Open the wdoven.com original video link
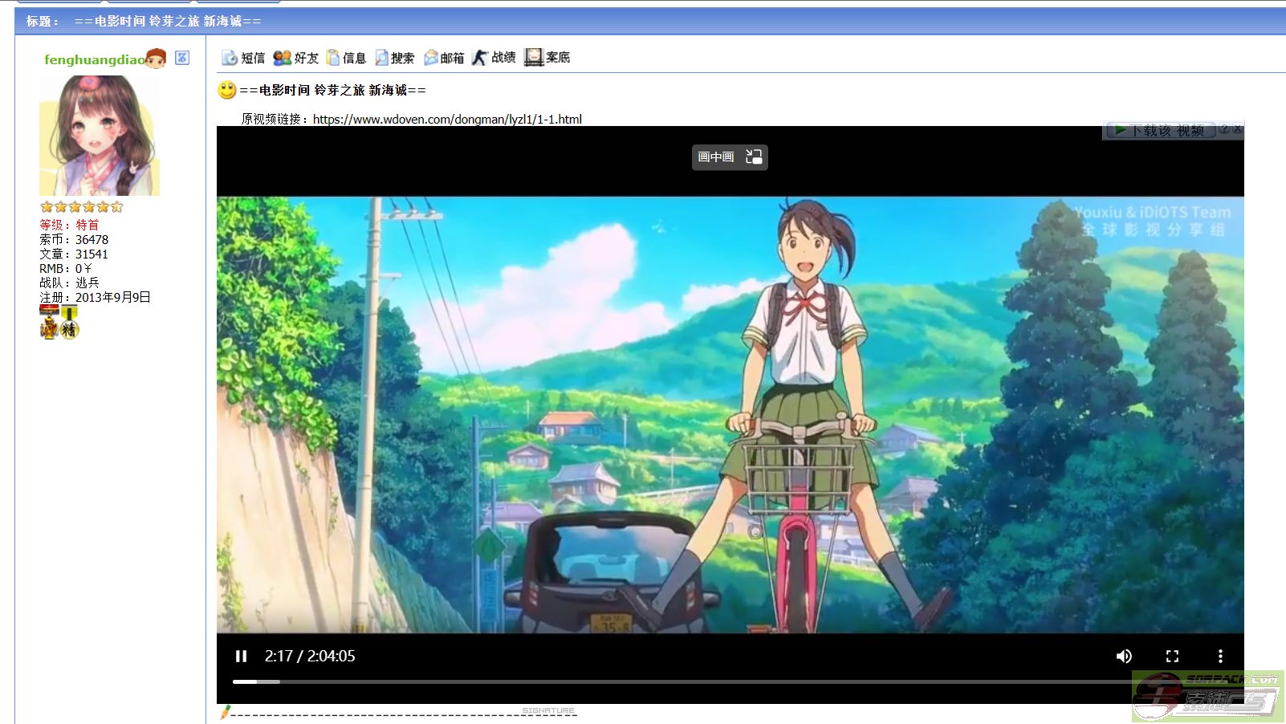This screenshot has width=1286, height=724. [447, 119]
